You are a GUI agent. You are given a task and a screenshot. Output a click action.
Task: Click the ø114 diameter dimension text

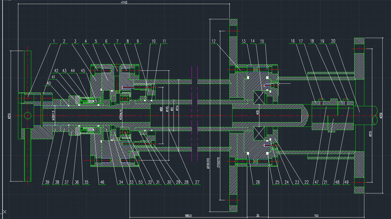[x=177, y=108]
